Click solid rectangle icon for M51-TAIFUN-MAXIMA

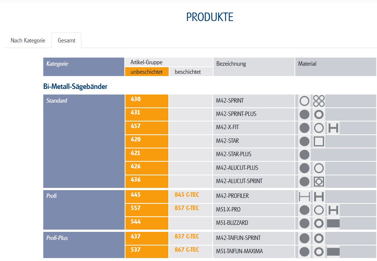click(x=333, y=252)
